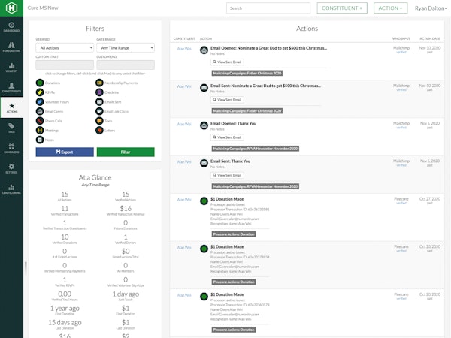Click the Custom Start date field
The image size is (451, 338).
[65, 65]
